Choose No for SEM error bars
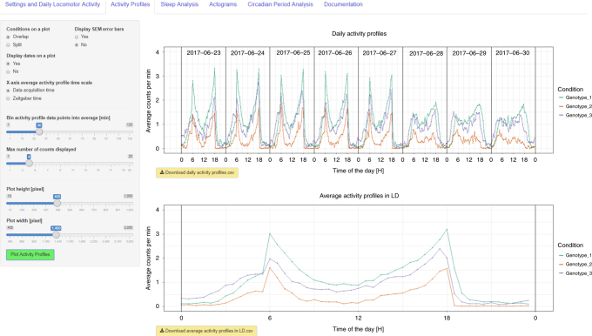The image size is (592, 336). [77, 45]
